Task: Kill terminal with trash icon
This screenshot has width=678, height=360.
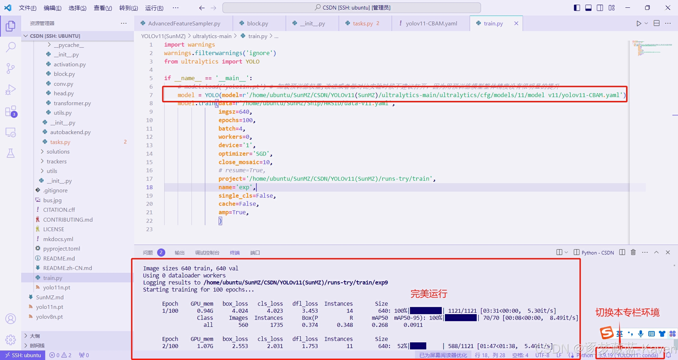Action: pos(633,252)
